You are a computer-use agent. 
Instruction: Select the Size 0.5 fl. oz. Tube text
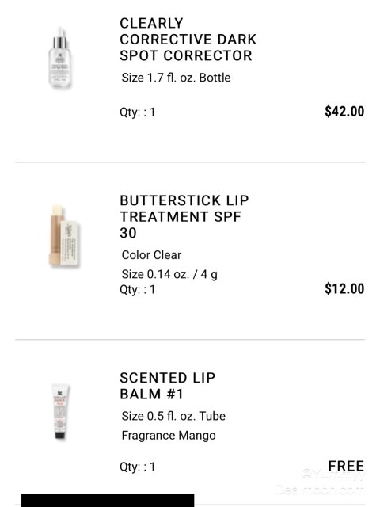click(x=173, y=416)
